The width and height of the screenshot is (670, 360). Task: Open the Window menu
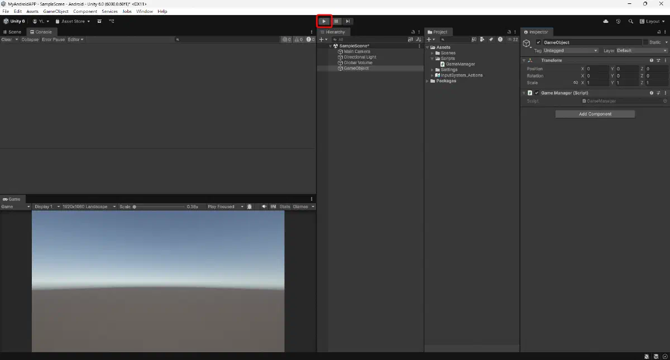coord(144,11)
